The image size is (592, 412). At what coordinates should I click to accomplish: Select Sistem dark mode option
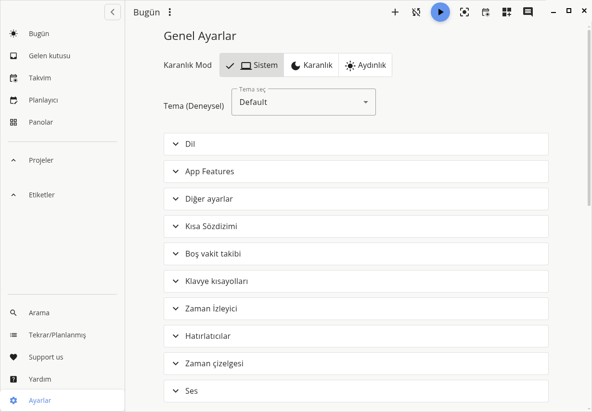click(x=252, y=65)
